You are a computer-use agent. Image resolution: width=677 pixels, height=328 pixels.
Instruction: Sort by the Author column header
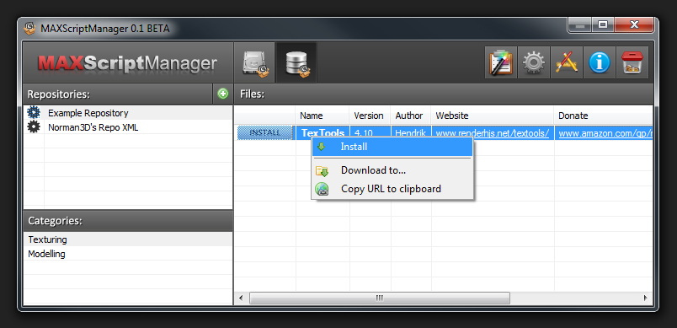pyautogui.click(x=410, y=116)
